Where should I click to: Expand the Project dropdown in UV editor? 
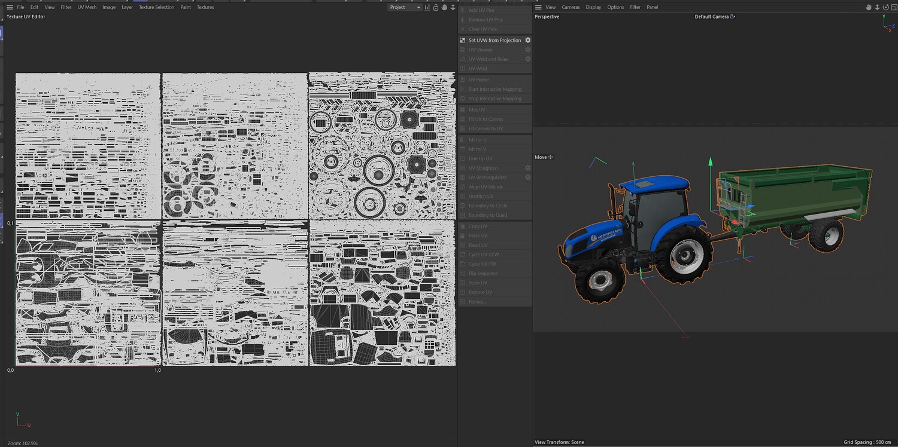click(x=405, y=7)
